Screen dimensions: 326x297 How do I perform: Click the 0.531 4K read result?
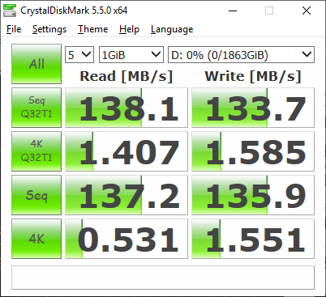pyautogui.click(x=127, y=239)
